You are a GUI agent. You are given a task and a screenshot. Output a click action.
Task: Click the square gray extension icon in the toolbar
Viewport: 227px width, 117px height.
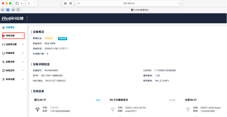coord(65,3)
